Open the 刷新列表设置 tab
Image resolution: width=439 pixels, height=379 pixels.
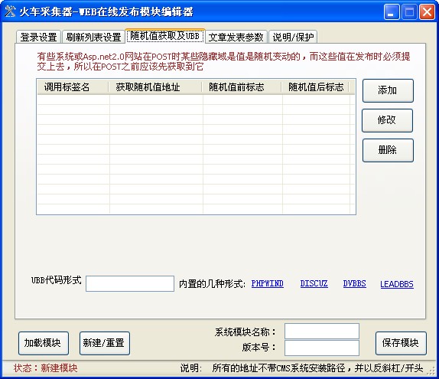[93, 37]
